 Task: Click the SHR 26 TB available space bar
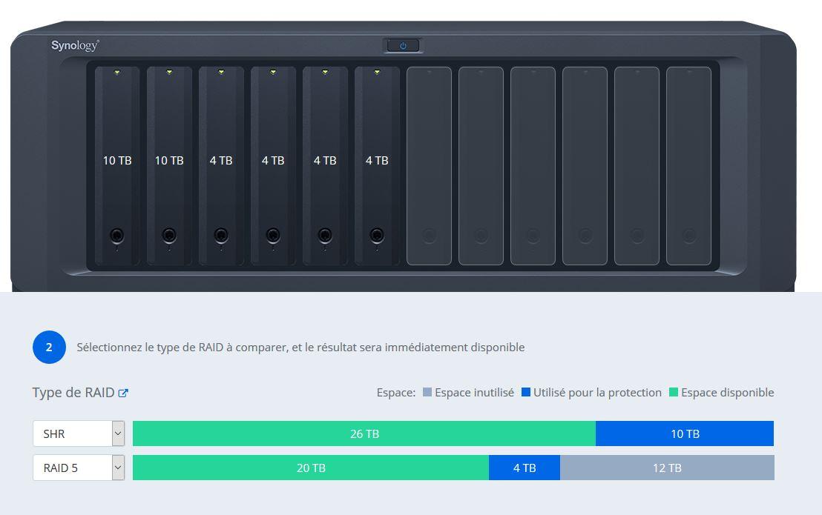(x=364, y=433)
